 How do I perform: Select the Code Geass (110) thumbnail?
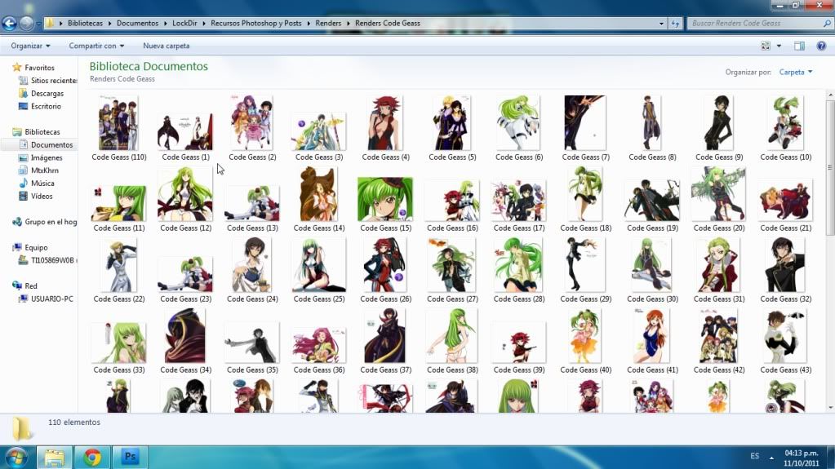(x=118, y=123)
